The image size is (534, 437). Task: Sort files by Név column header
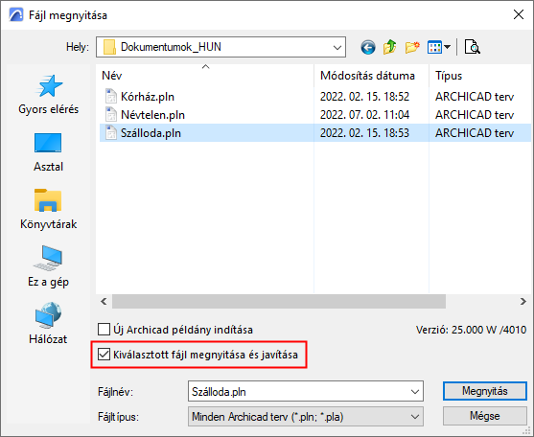(x=205, y=75)
